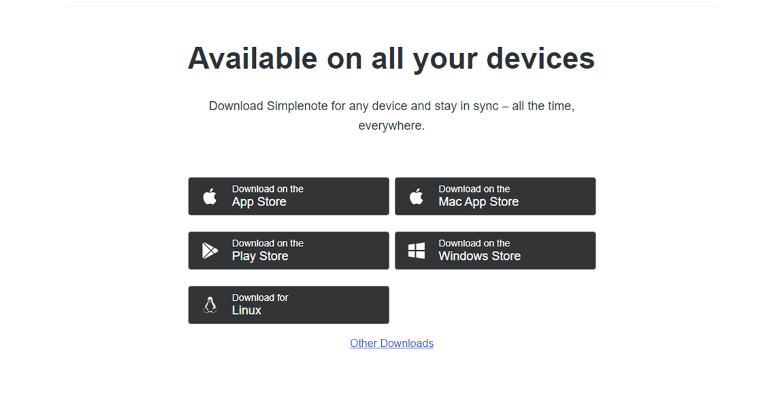The width and height of the screenshot is (776, 398).
Task: Click the Linux penguin icon
Action: click(x=210, y=305)
